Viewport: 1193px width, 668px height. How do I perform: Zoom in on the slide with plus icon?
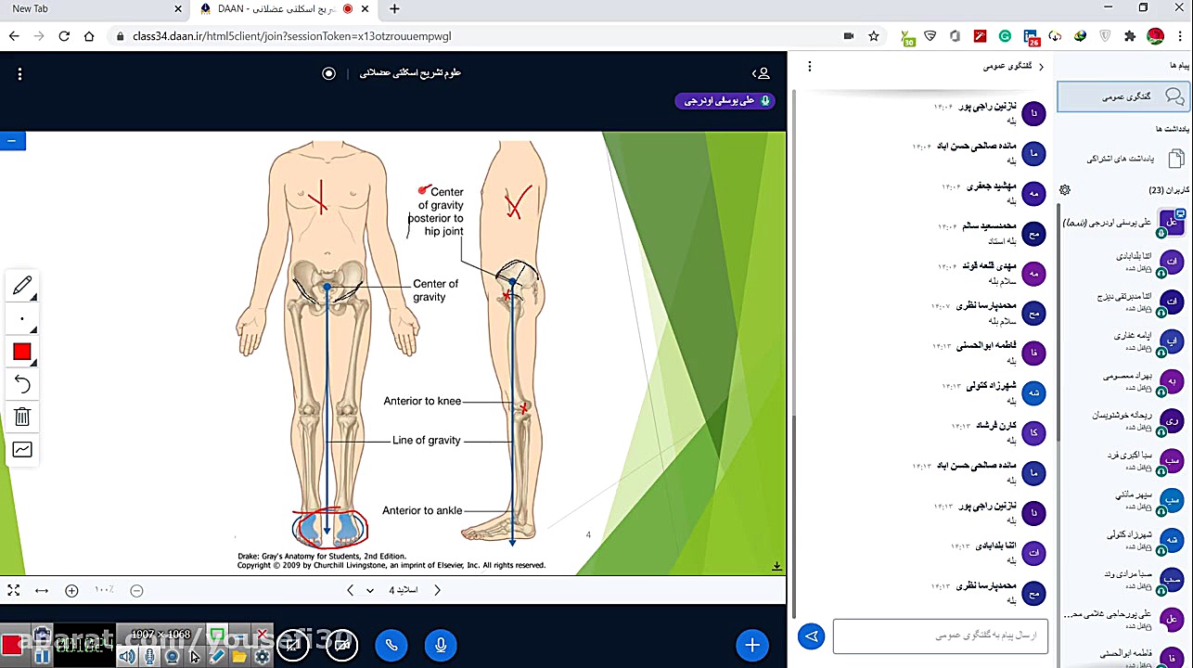pos(71,590)
